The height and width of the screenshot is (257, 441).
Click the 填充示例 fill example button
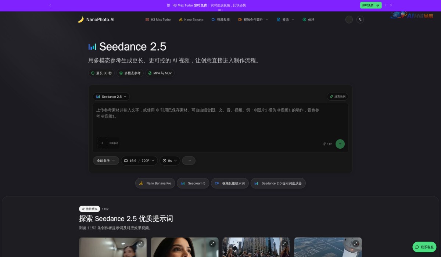tap(337, 97)
